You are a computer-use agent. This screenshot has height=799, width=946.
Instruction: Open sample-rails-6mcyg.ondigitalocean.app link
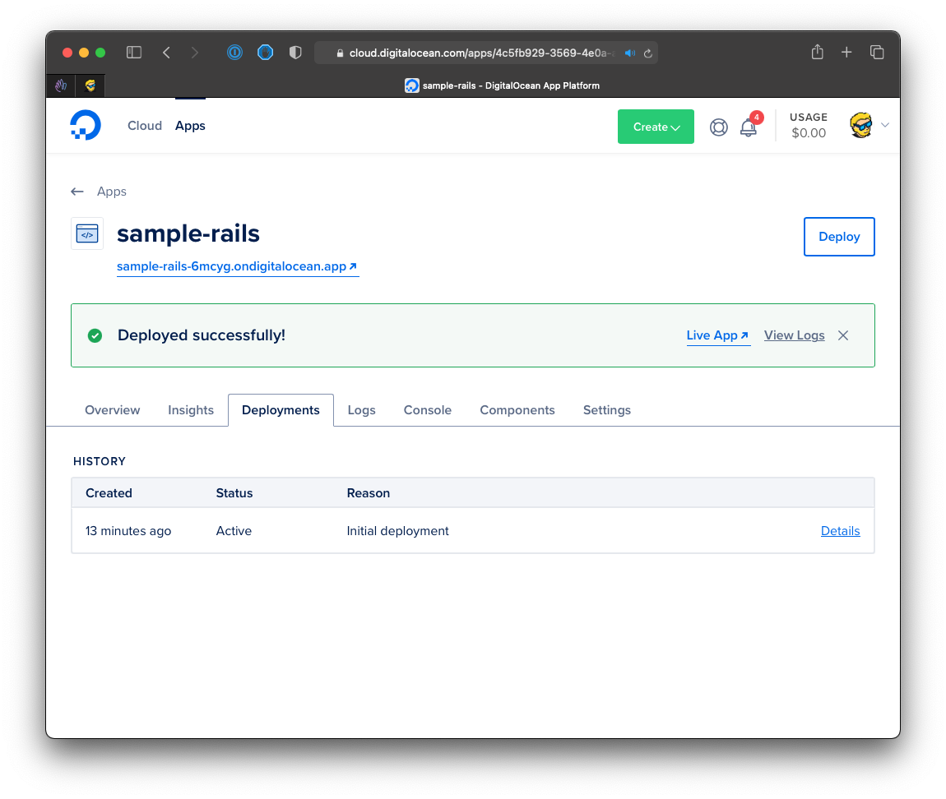coord(237,266)
